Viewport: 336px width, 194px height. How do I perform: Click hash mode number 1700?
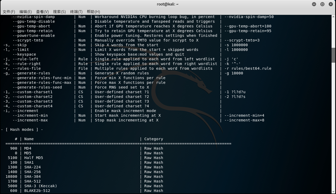pyautogui.click(x=13, y=181)
